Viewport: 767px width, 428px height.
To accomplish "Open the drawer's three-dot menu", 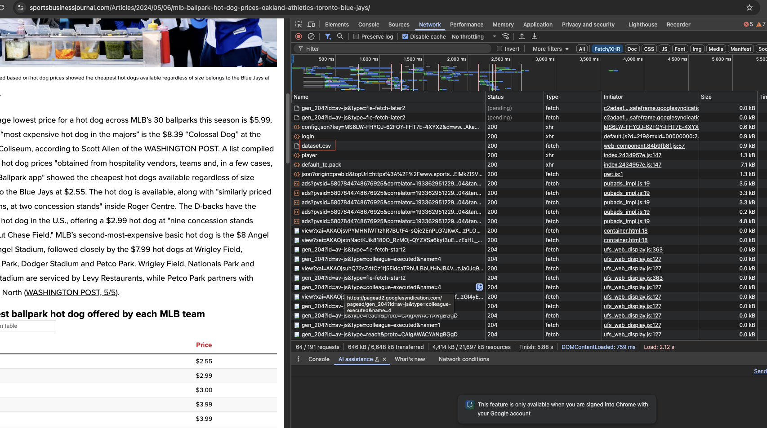I will point(299,359).
